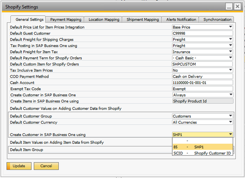Select the 85 - SHP1 list option
The width and height of the screenshot is (245, 178).
click(x=202, y=147)
